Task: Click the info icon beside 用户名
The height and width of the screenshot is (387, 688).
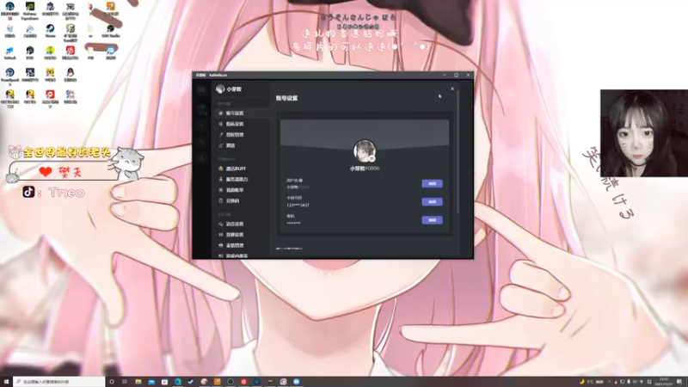Action: click(300, 181)
